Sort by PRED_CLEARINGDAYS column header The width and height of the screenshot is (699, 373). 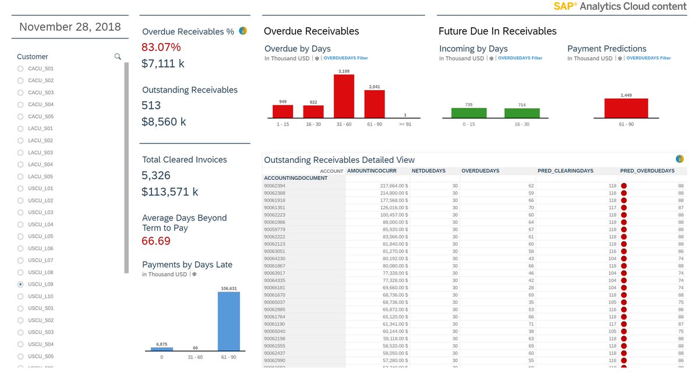[566, 171]
